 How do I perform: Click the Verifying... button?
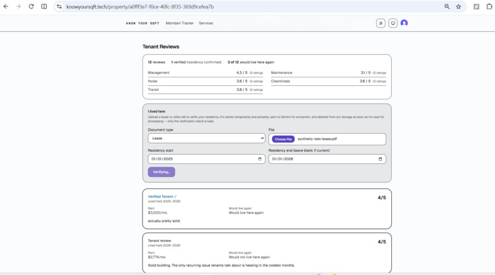(162, 172)
